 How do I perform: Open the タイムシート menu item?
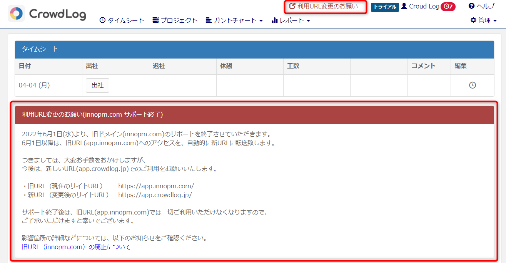tap(122, 20)
